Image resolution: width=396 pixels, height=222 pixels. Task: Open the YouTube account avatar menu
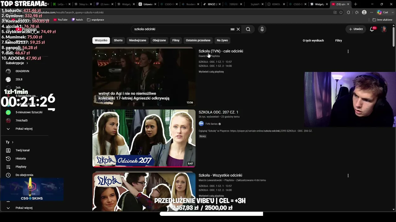pos(384,29)
